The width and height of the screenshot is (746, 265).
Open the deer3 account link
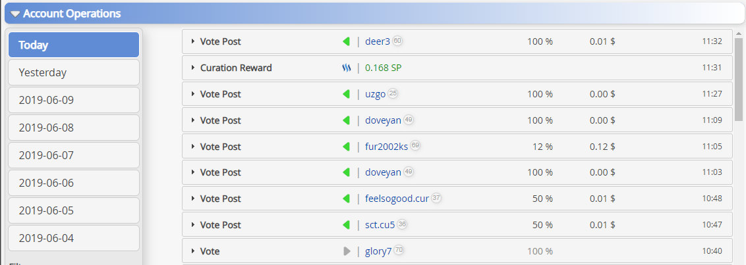click(378, 42)
